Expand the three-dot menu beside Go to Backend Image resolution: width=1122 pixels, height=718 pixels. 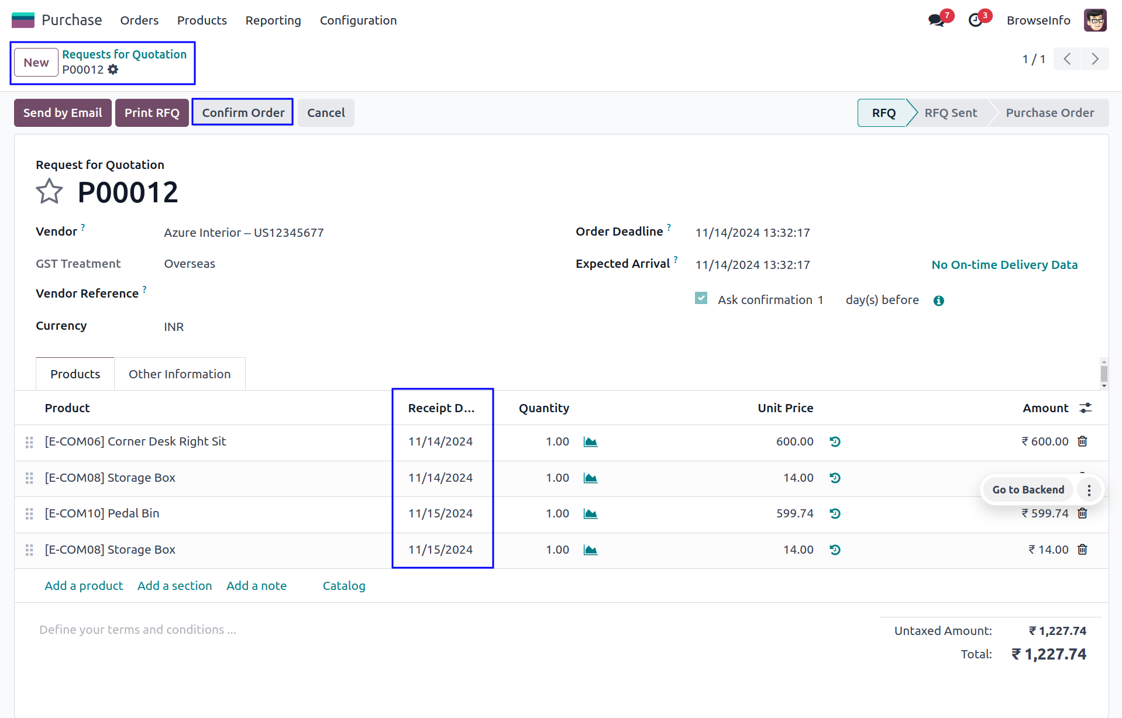pyautogui.click(x=1089, y=490)
